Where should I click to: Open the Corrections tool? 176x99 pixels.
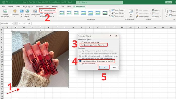(x=15, y=13)
